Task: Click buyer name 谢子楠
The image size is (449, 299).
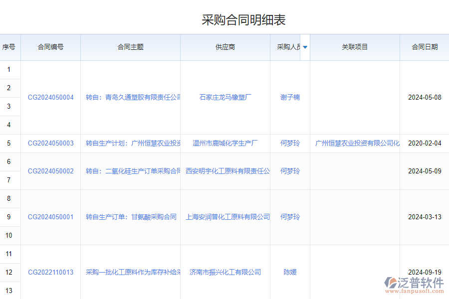Action: click(289, 97)
